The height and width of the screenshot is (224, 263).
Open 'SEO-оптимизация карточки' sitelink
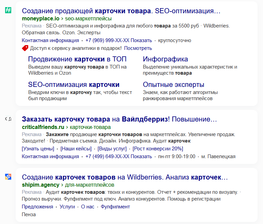(74, 85)
